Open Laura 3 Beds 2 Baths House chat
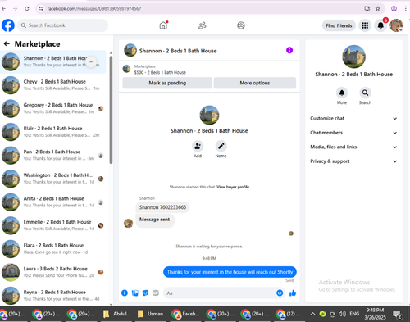This screenshot has width=410, height=322. pos(53,272)
